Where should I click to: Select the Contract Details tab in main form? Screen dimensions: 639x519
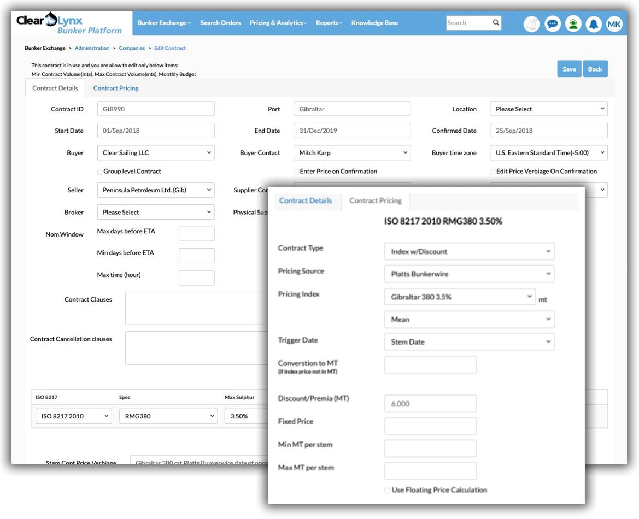tap(55, 88)
